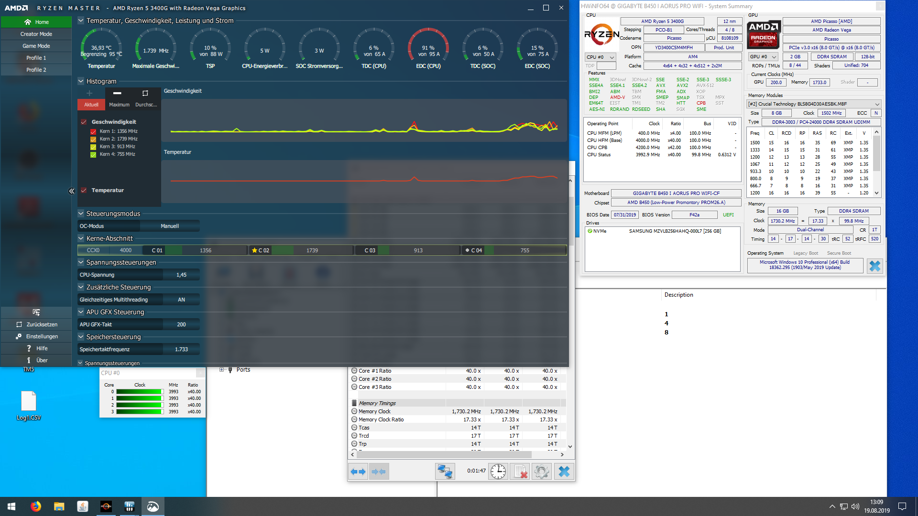The width and height of the screenshot is (918, 516).
Task: Open HWiNFO sensor settings gear
Action: point(542,472)
